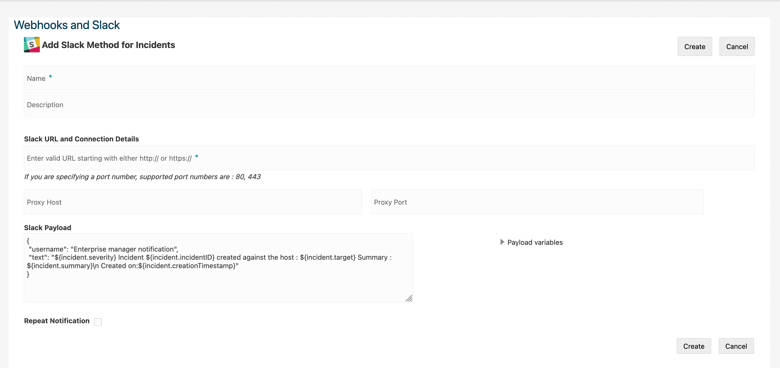Focus the Slack URL input field
This screenshot has width=780, height=368.
[x=389, y=158]
